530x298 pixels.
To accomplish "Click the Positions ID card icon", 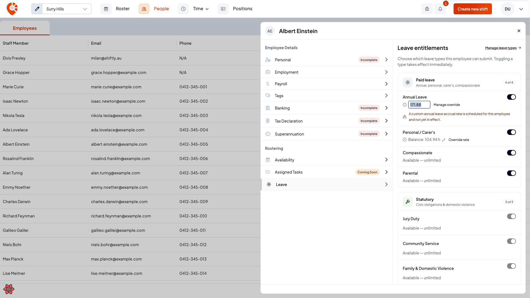I will click(x=223, y=9).
